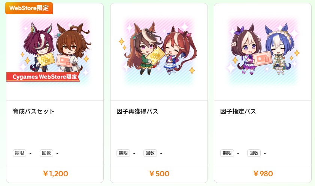Open the 因子再獲得パス product image
The height and width of the screenshot is (186, 315).
click(x=159, y=52)
